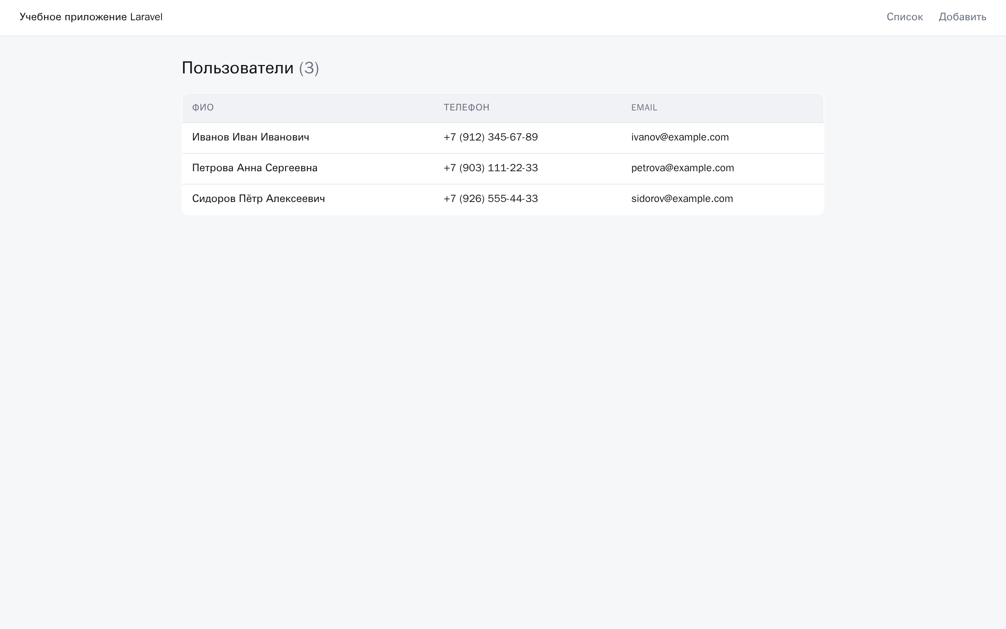The width and height of the screenshot is (1006, 629).
Task: Select the name Сидоров Пётр Алексеевич
Action: [258, 199]
